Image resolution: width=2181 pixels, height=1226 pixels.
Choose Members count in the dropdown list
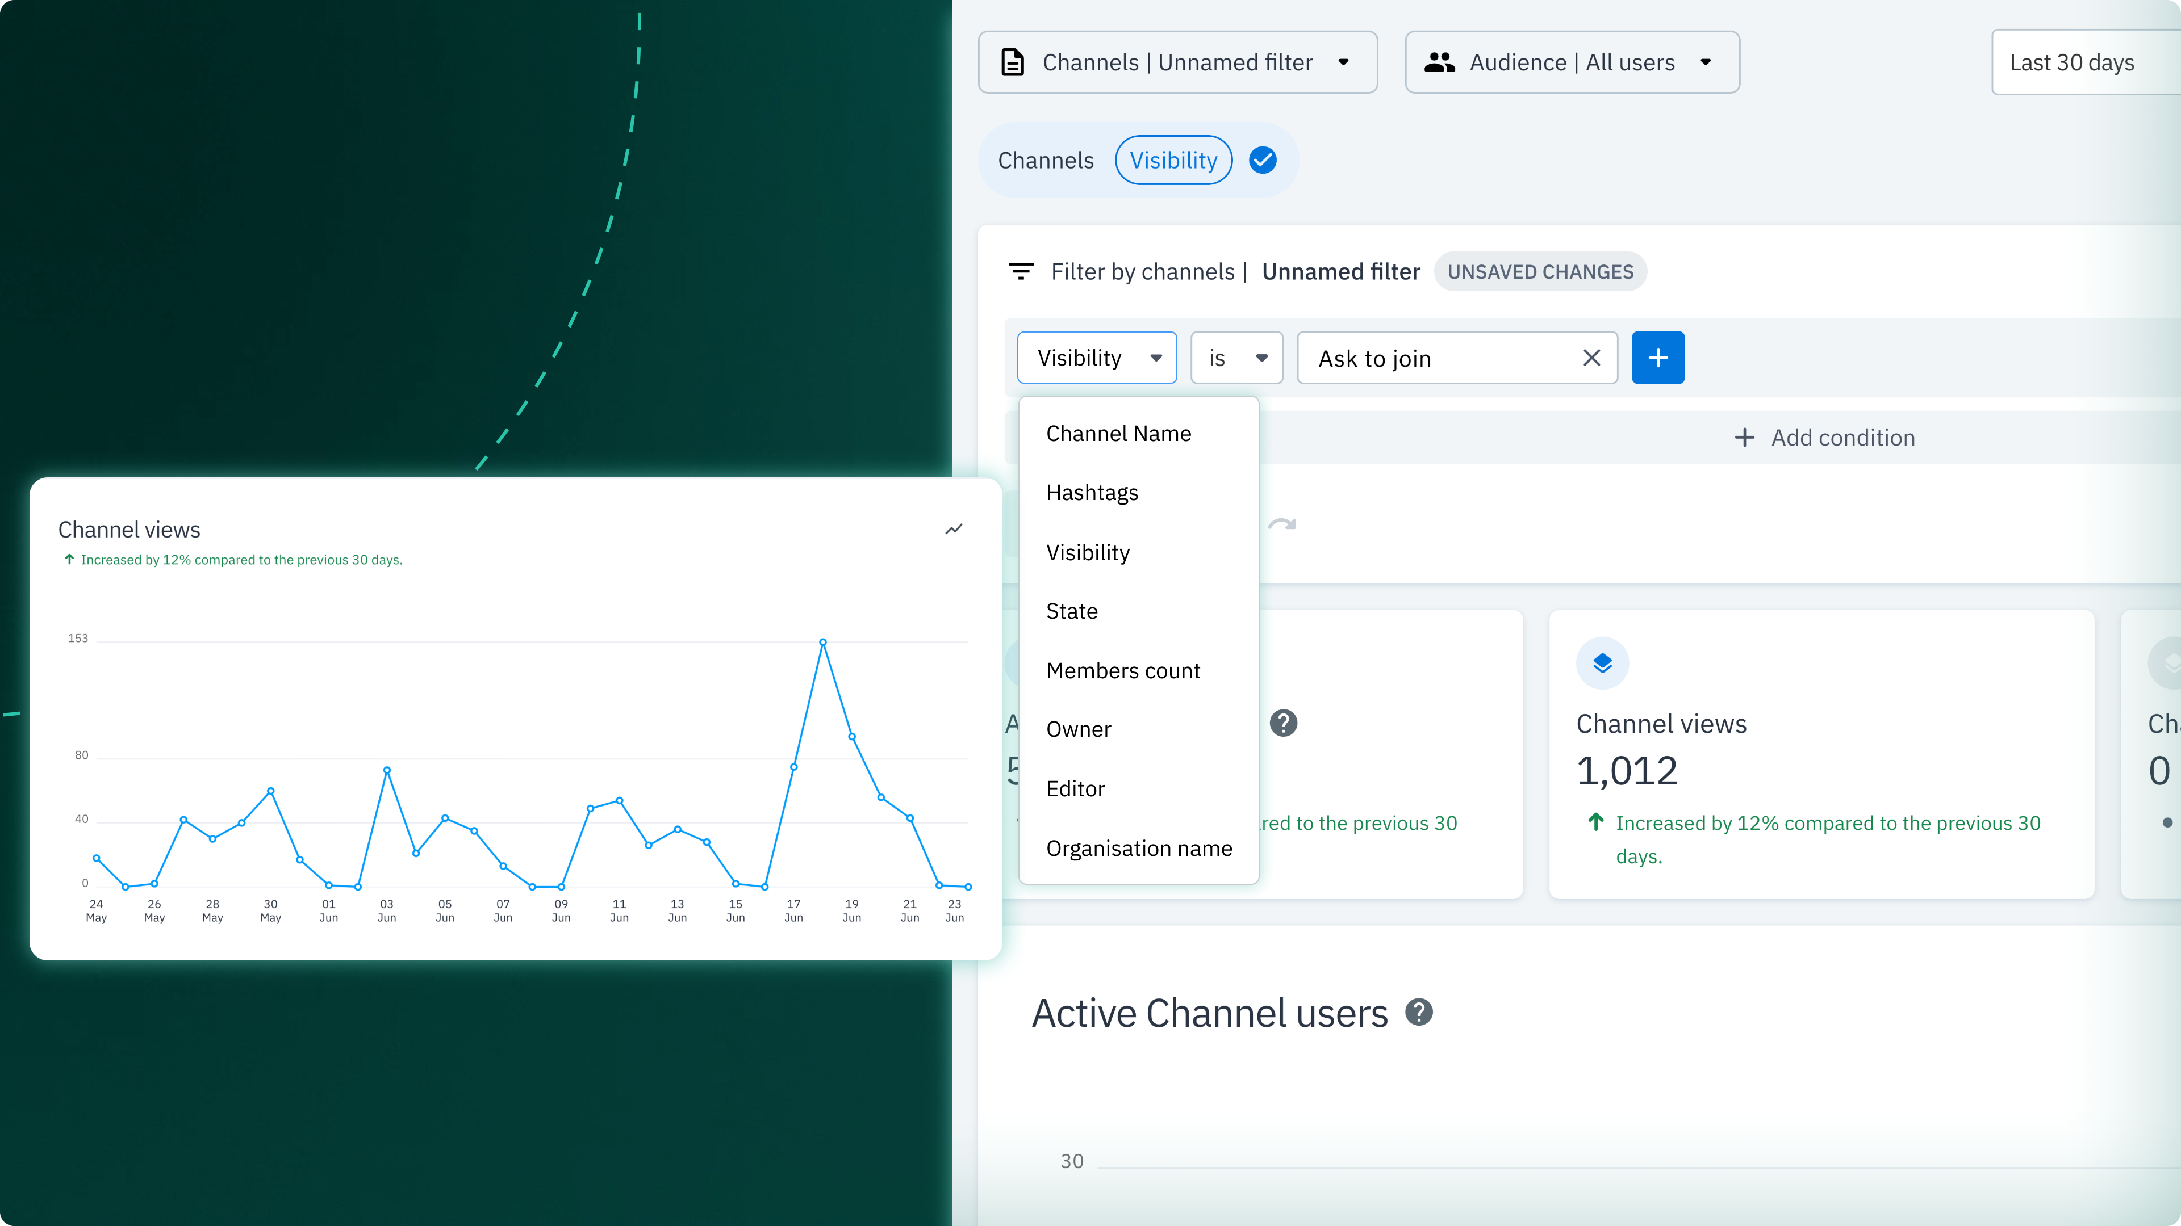[1123, 670]
